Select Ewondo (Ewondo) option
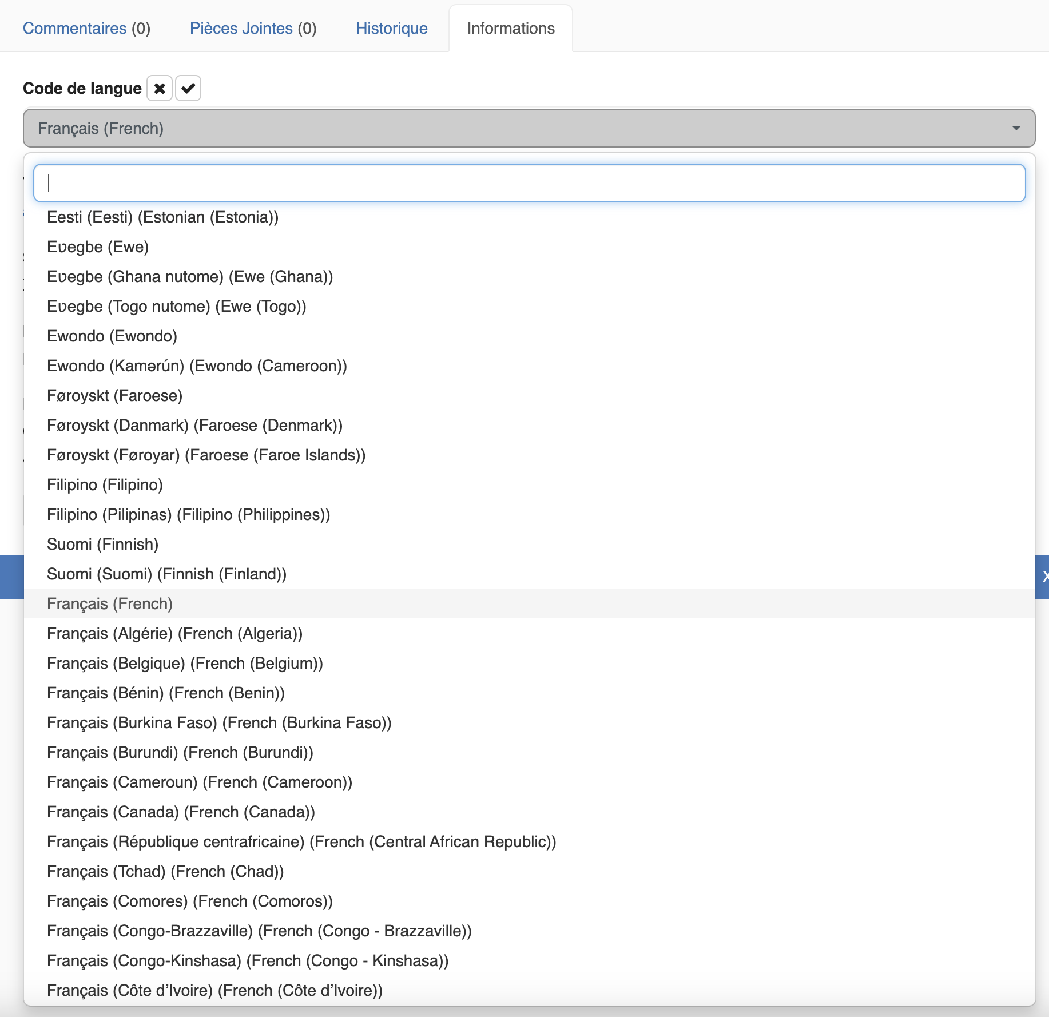 (x=529, y=336)
